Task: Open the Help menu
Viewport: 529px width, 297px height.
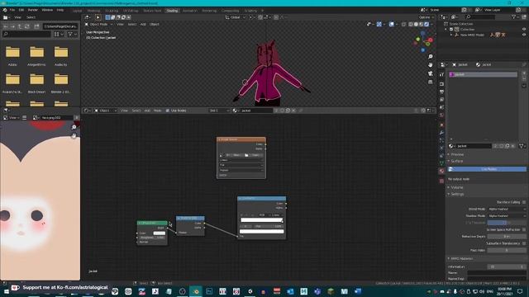Action: (60, 10)
